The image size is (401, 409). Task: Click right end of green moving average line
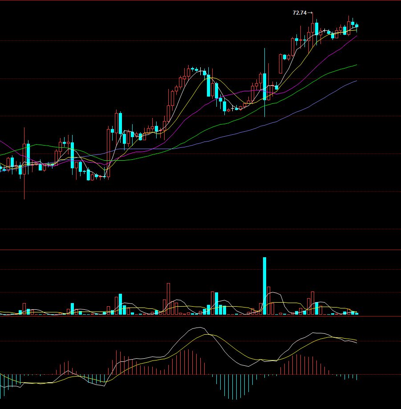click(x=356, y=65)
